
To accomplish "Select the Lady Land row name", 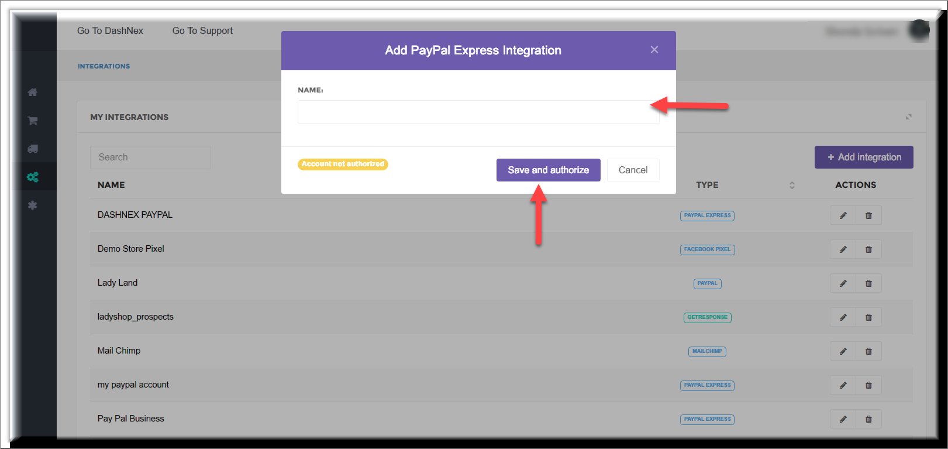I will (x=118, y=283).
